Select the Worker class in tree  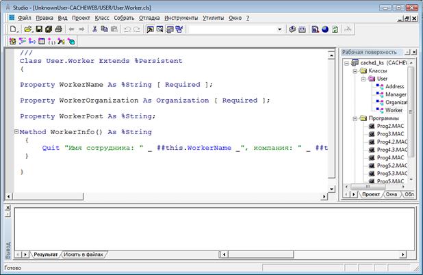tap(394, 110)
